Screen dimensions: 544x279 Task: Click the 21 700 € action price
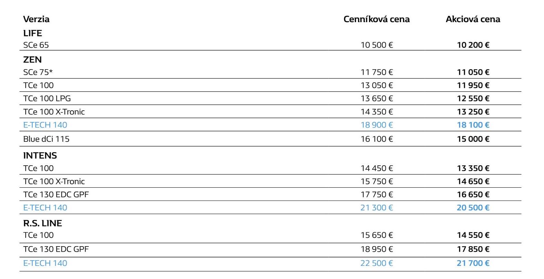click(x=473, y=263)
